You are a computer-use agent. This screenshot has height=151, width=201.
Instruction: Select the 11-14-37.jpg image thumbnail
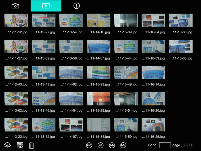[98, 47]
